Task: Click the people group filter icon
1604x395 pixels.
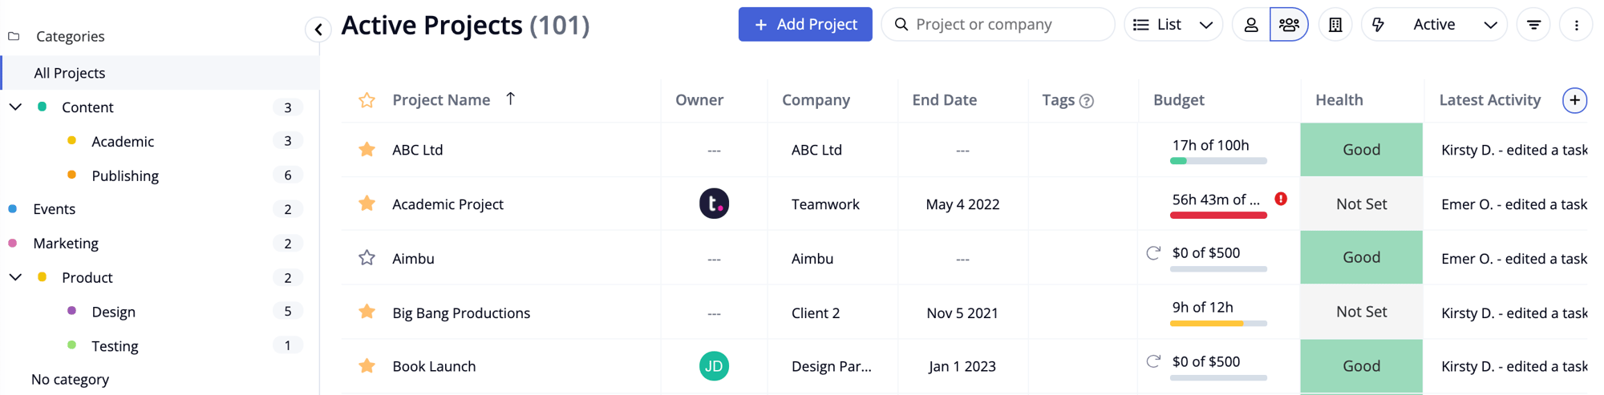Action: pos(1289,25)
